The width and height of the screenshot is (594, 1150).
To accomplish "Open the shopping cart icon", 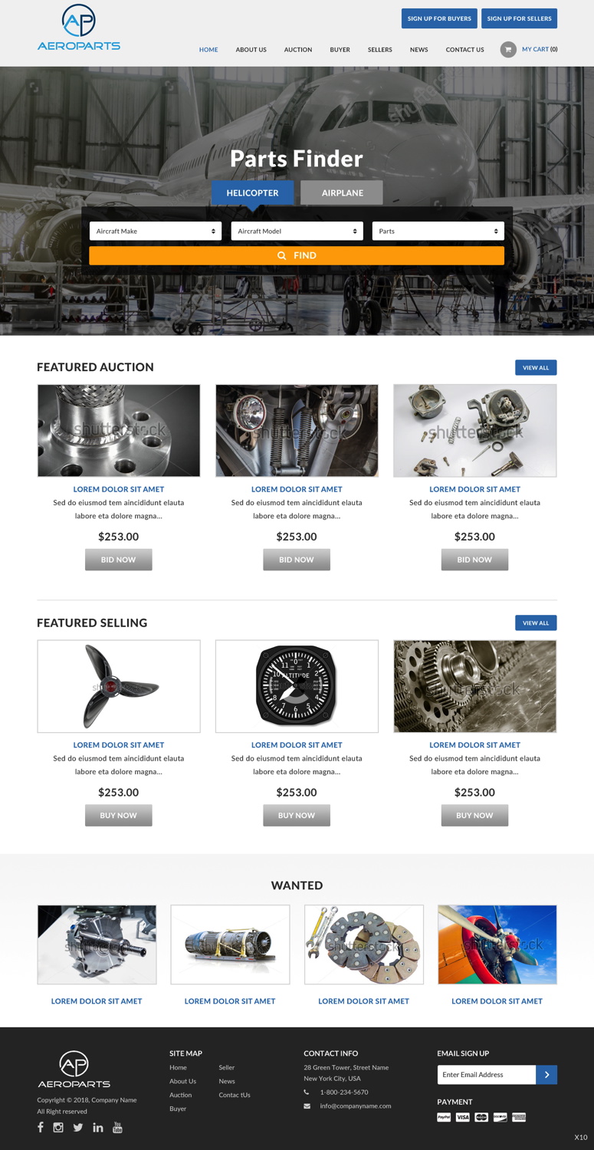I will [x=507, y=49].
